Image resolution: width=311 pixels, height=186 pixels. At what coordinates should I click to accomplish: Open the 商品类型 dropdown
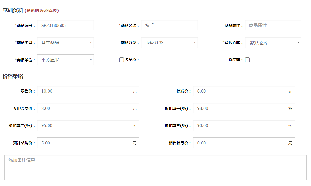click(65, 42)
